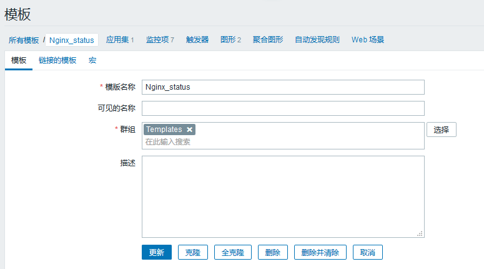Open 自动发现规则 discovery rules link
Screen dimensions: 484x269
[x=317, y=40]
